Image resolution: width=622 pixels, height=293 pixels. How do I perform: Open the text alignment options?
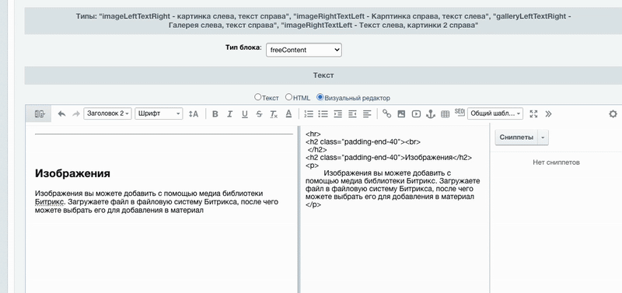[367, 113]
